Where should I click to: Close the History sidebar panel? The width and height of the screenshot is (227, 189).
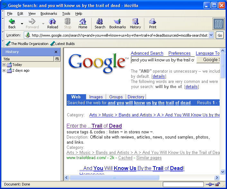pyautogui.click(x=56, y=52)
